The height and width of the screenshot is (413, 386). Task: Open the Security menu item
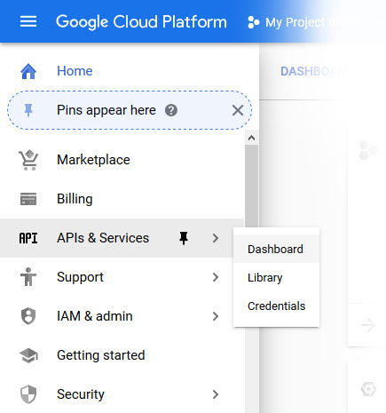pos(81,394)
